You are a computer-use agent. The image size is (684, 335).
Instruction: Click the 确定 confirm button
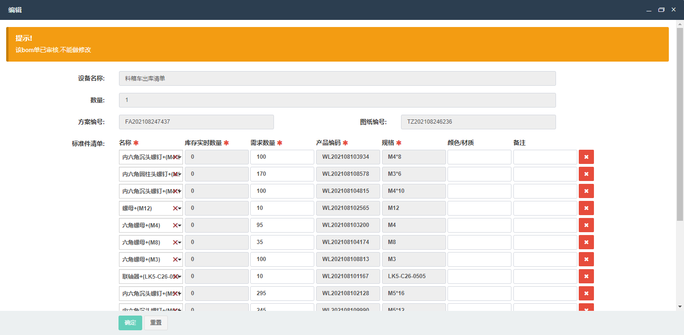[130, 323]
